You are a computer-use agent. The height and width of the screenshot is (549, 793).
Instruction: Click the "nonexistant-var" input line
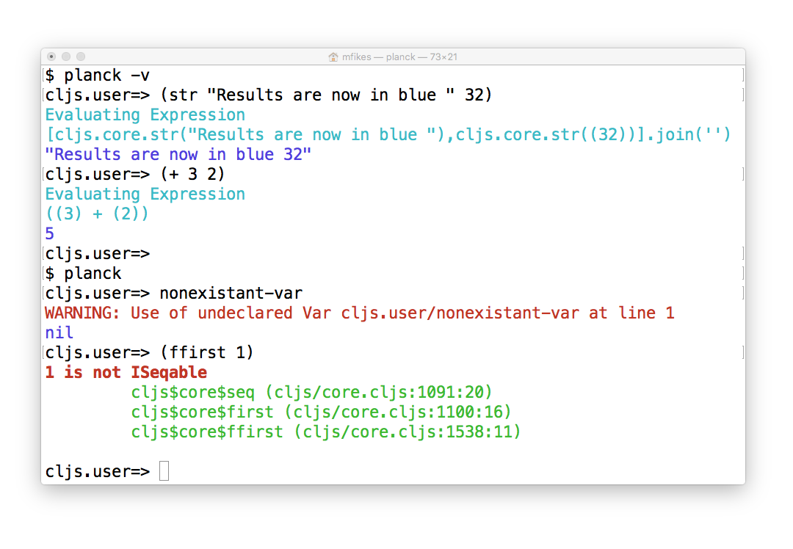[x=173, y=293]
